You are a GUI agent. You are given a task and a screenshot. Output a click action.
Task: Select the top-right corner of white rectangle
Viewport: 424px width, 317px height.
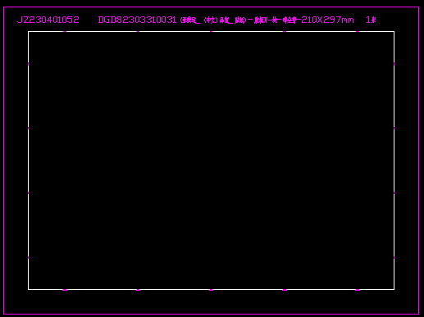394,32
